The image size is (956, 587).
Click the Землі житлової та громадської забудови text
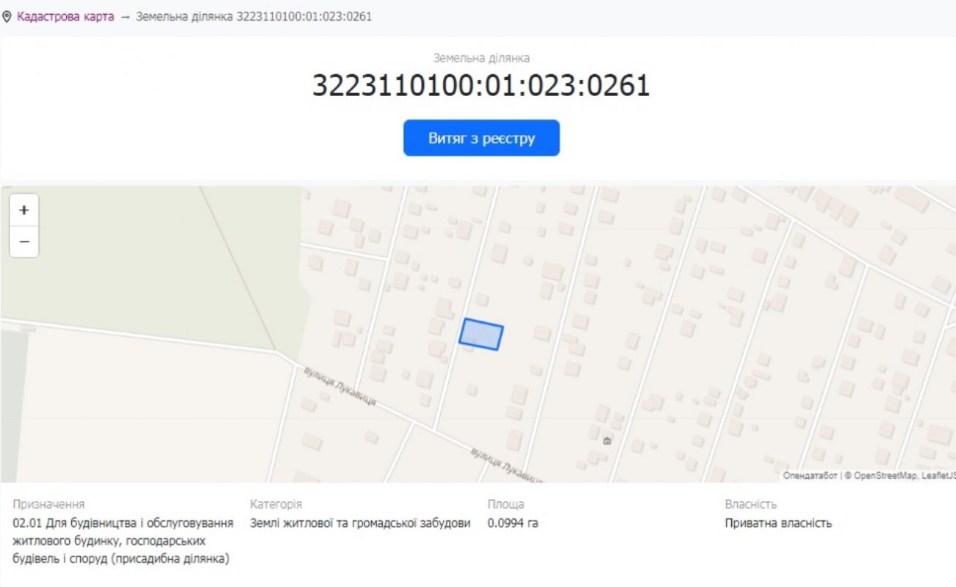[x=360, y=523]
